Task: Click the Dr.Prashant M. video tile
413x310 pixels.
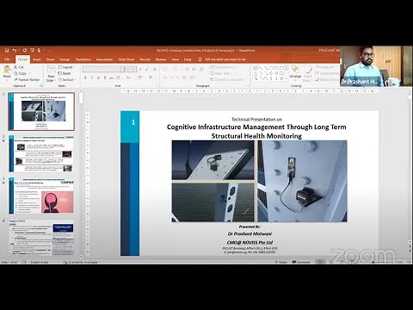Action: point(376,66)
